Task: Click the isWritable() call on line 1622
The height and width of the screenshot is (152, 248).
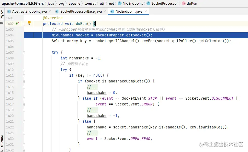Action: click(207, 127)
